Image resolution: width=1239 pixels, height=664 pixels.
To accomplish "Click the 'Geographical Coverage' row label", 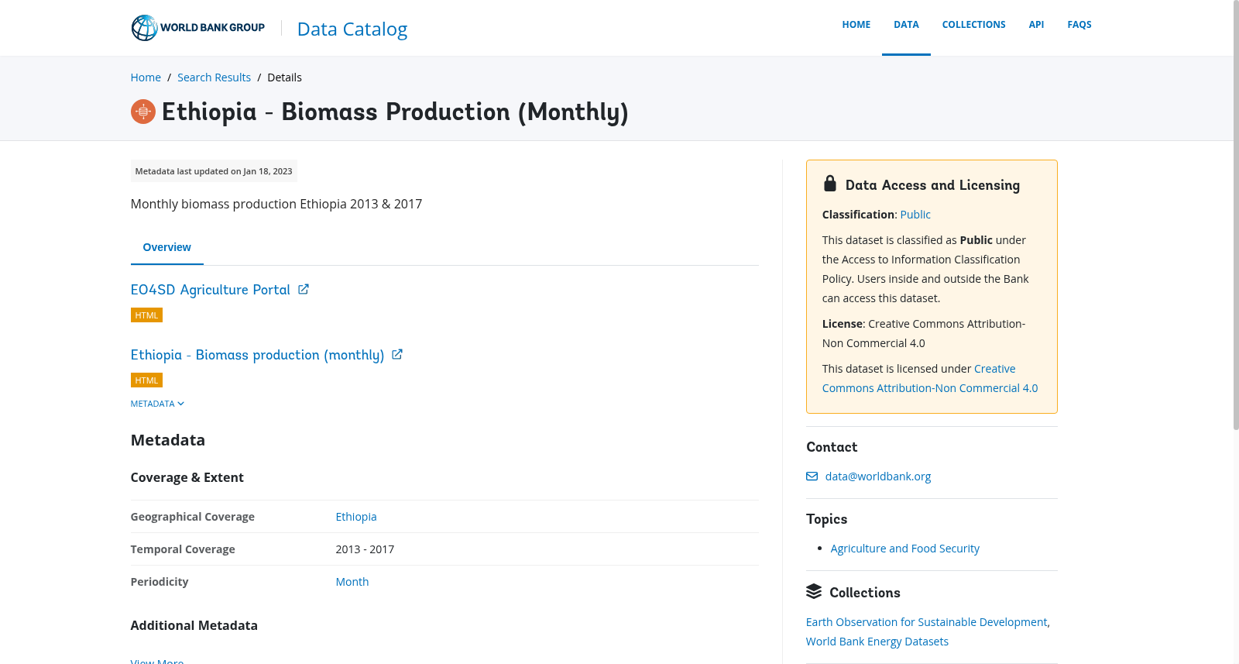I will coord(193,517).
